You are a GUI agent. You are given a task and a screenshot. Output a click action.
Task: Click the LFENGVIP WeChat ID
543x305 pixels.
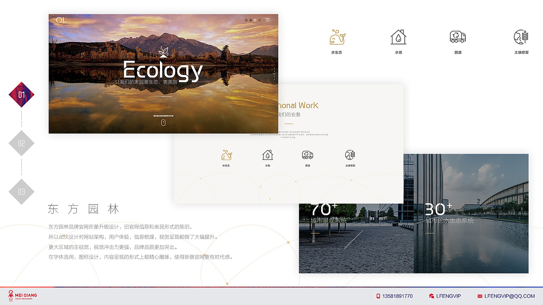click(448, 296)
